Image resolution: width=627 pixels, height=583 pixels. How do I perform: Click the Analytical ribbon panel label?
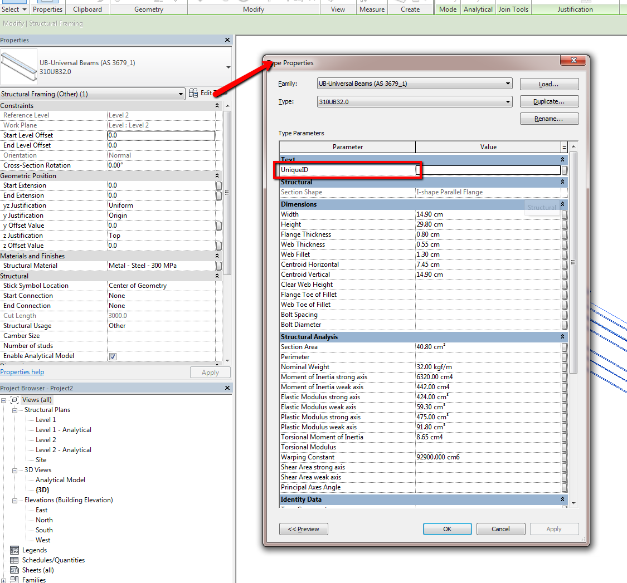point(478,9)
